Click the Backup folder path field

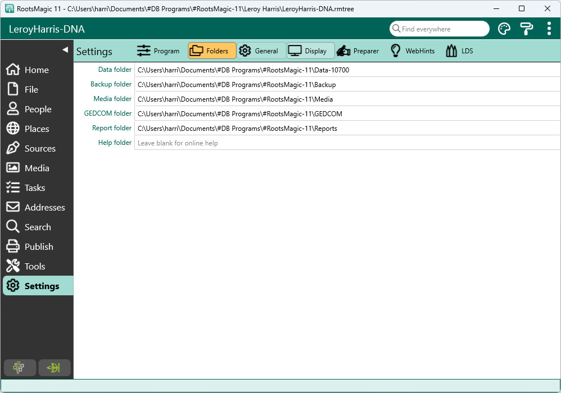click(x=347, y=85)
